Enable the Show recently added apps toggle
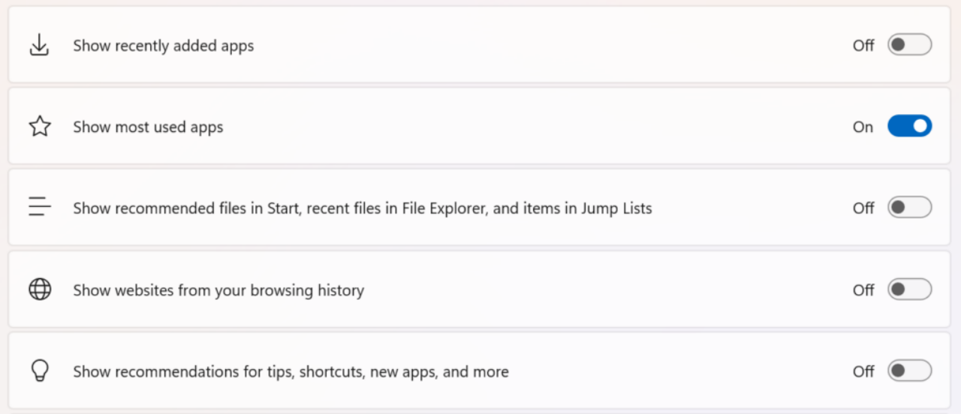The height and width of the screenshot is (414, 961). (x=909, y=45)
